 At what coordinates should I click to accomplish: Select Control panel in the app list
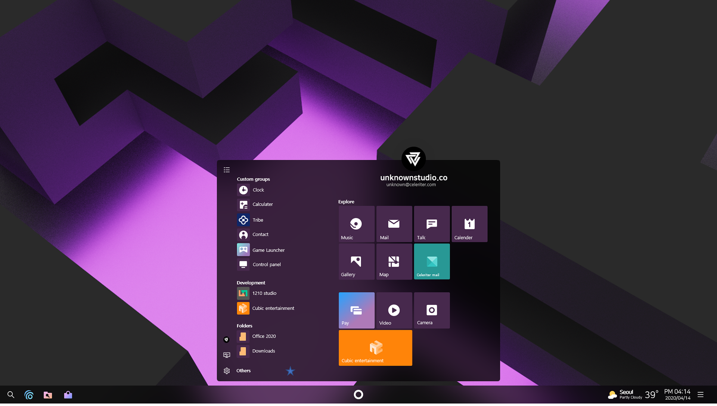coord(266,264)
